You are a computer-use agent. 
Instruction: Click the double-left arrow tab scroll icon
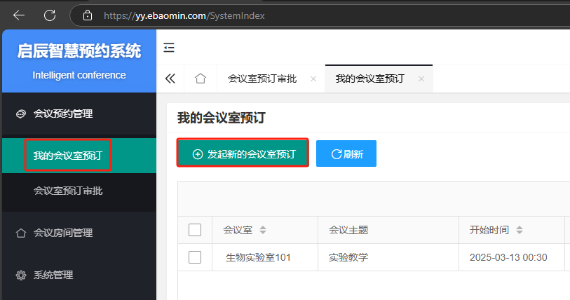pos(170,79)
